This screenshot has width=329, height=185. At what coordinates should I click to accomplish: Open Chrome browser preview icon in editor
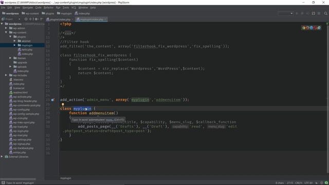(304, 28)
